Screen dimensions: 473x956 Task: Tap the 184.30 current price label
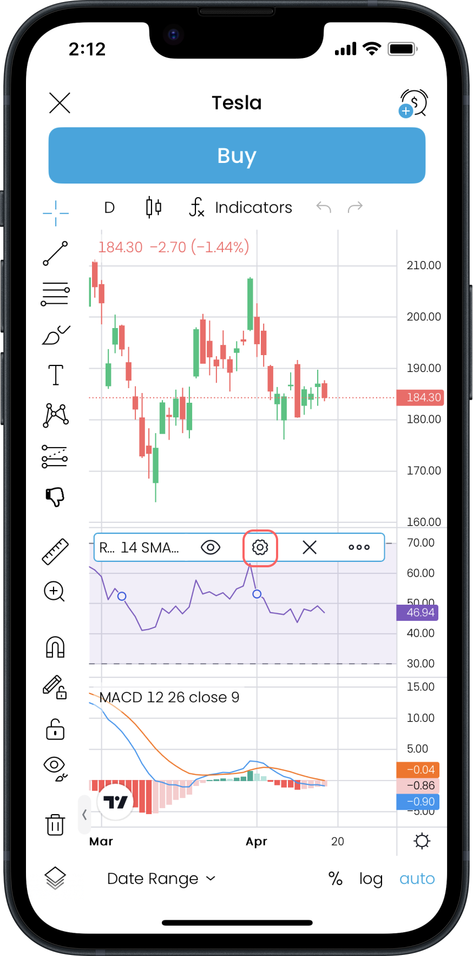coord(421,397)
